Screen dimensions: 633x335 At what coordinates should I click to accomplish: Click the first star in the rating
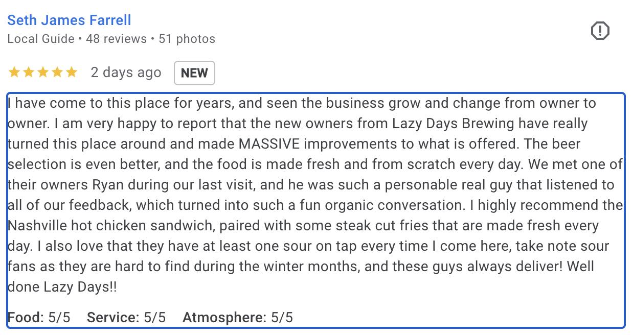tap(14, 73)
